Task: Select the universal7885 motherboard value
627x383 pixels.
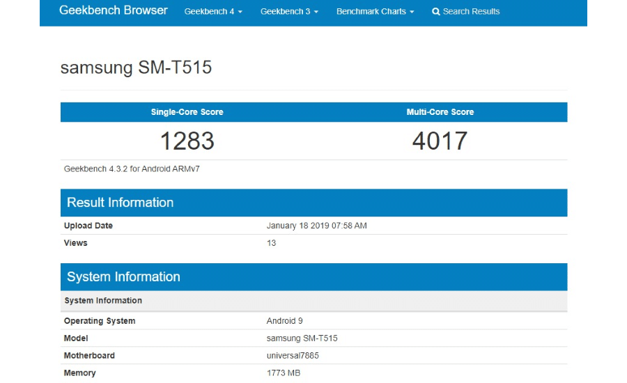Action: click(293, 355)
